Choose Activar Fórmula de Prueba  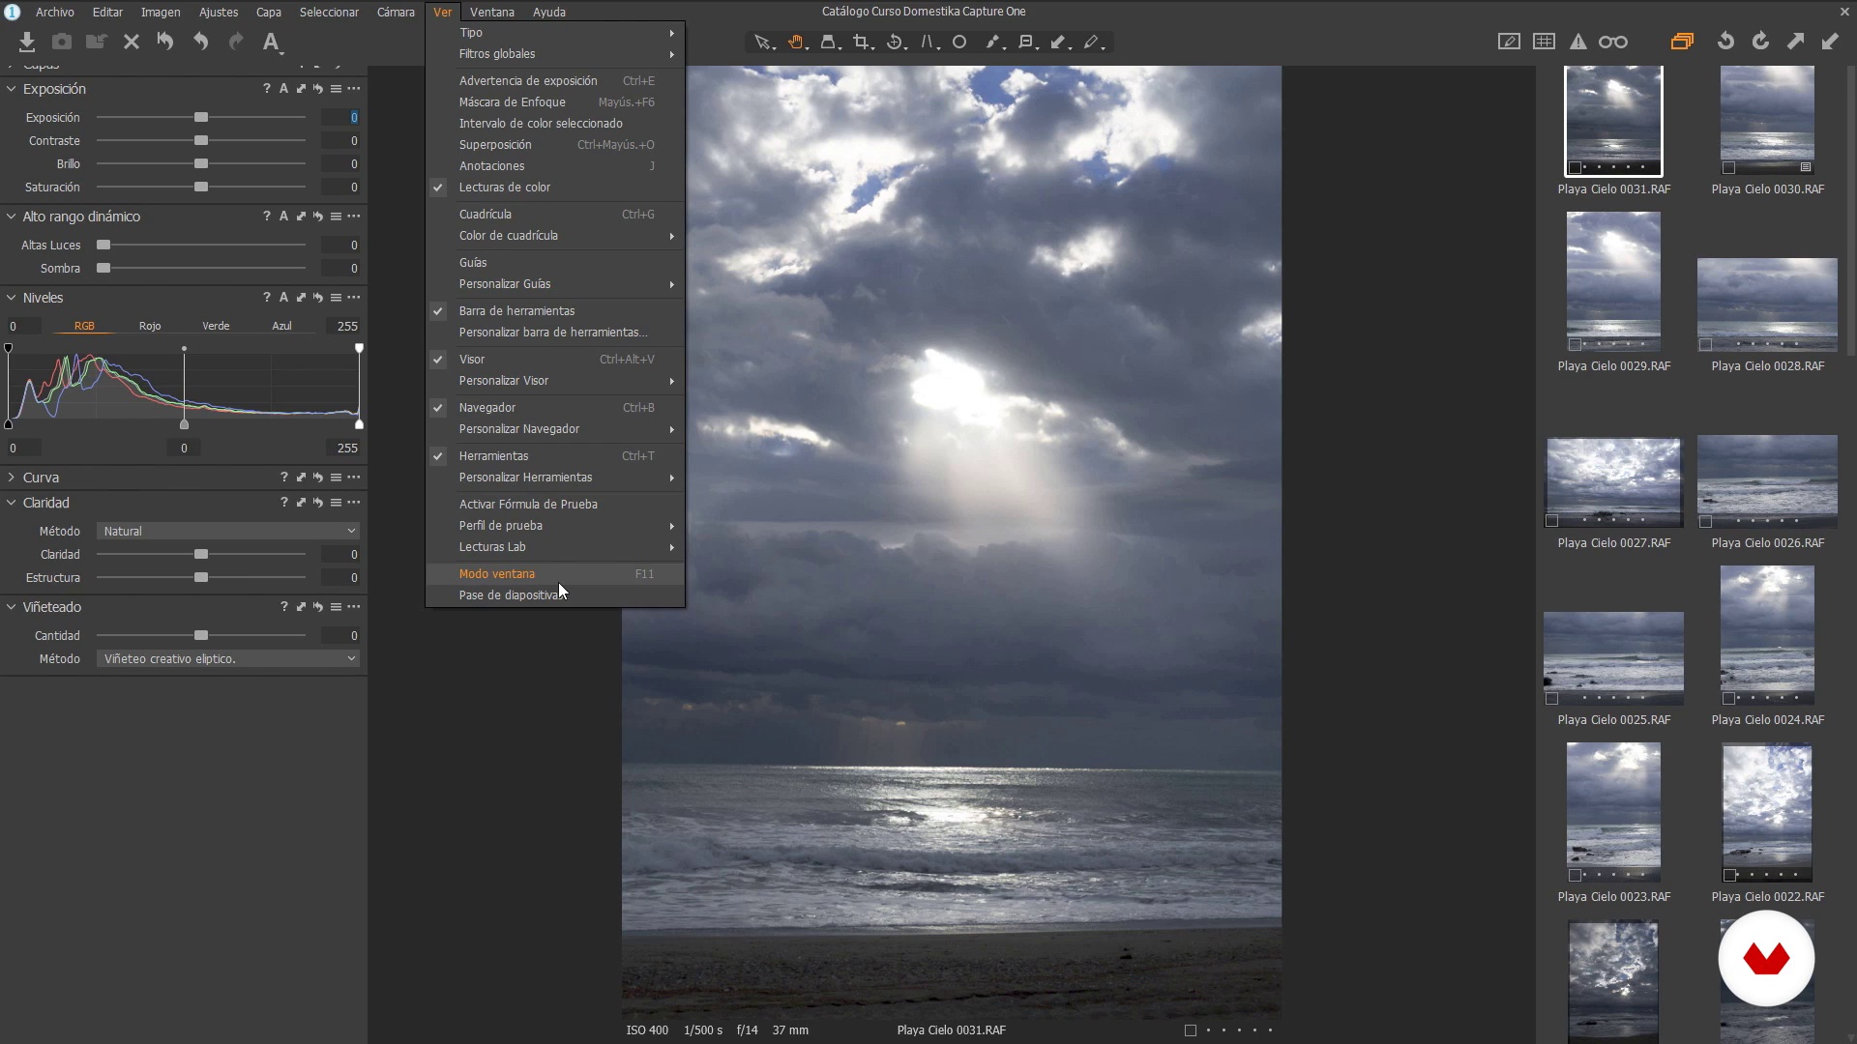[555, 505]
